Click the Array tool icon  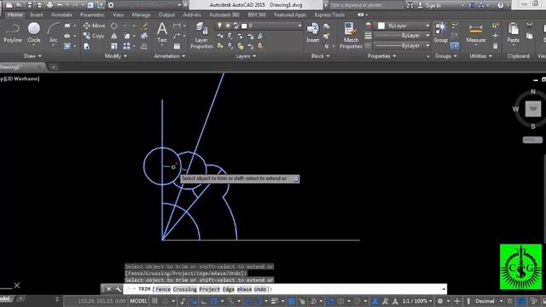127,46
